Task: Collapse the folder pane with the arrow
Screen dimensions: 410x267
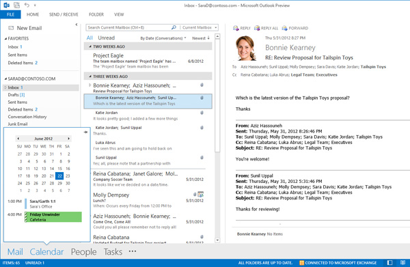Action: pyautogui.click(x=77, y=25)
